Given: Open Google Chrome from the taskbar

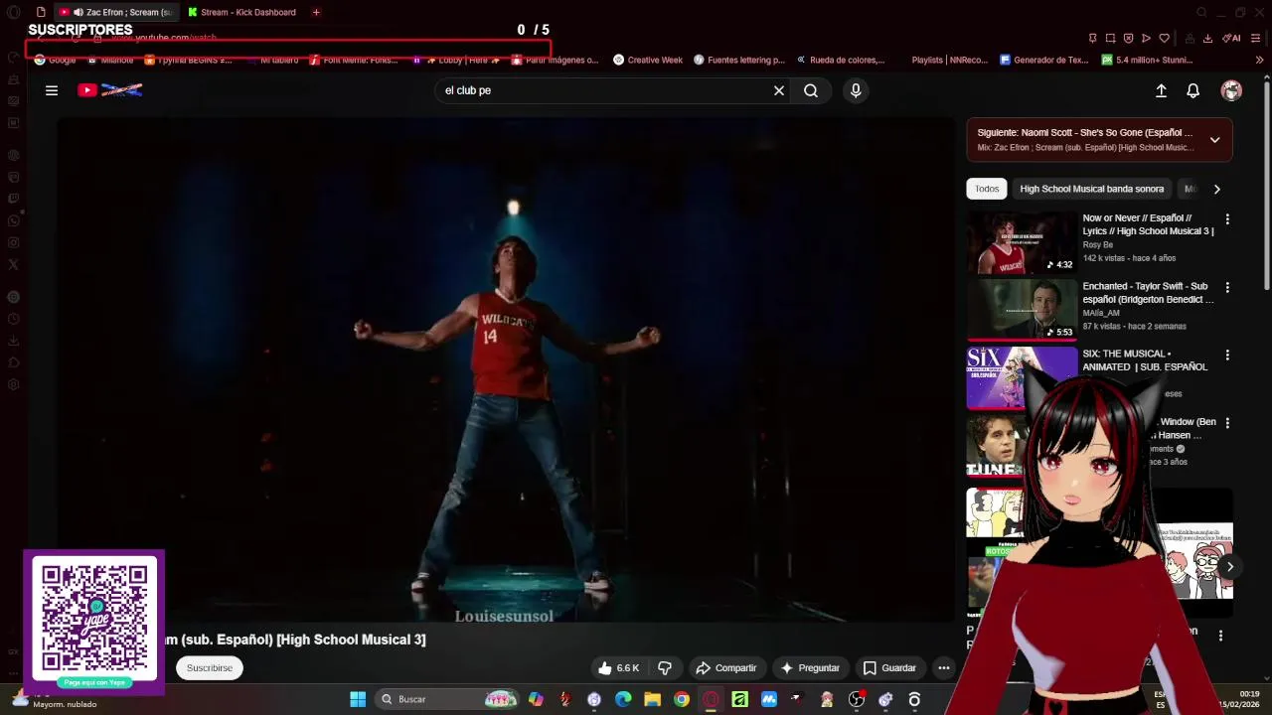Looking at the screenshot, I should [x=682, y=699].
